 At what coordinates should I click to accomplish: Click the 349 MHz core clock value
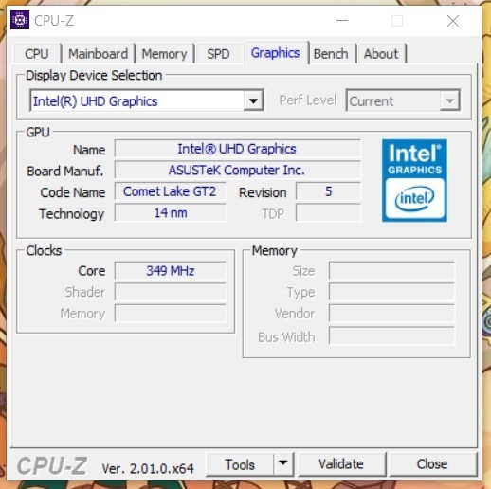171,271
